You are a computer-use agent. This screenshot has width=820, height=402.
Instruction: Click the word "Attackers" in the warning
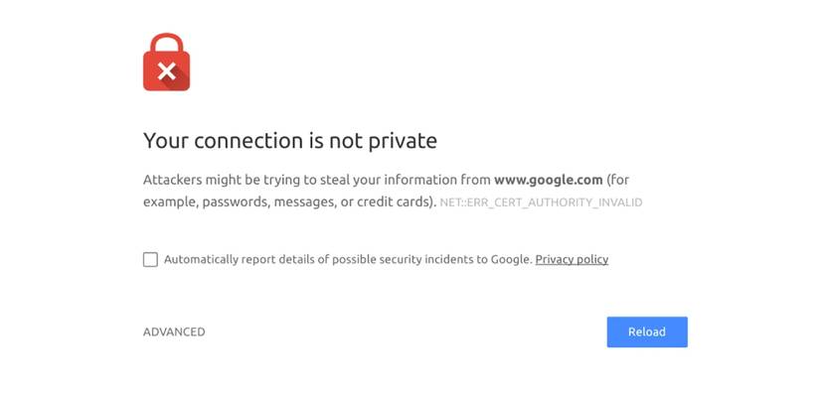click(173, 180)
